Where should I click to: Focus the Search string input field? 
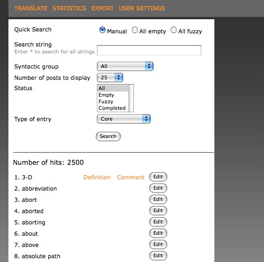tap(149, 50)
